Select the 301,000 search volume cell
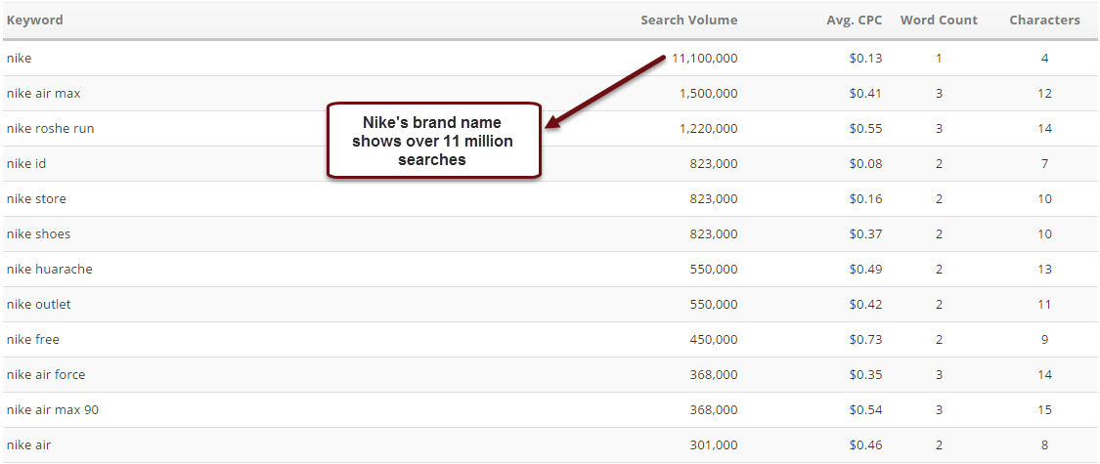Screen dimensions: 1100x464 coord(714,445)
